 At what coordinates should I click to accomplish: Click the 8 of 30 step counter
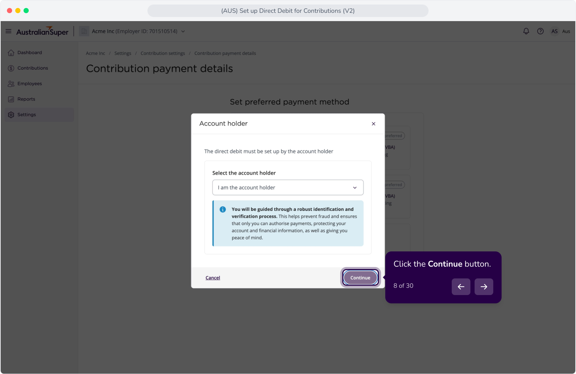tap(404, 286)
